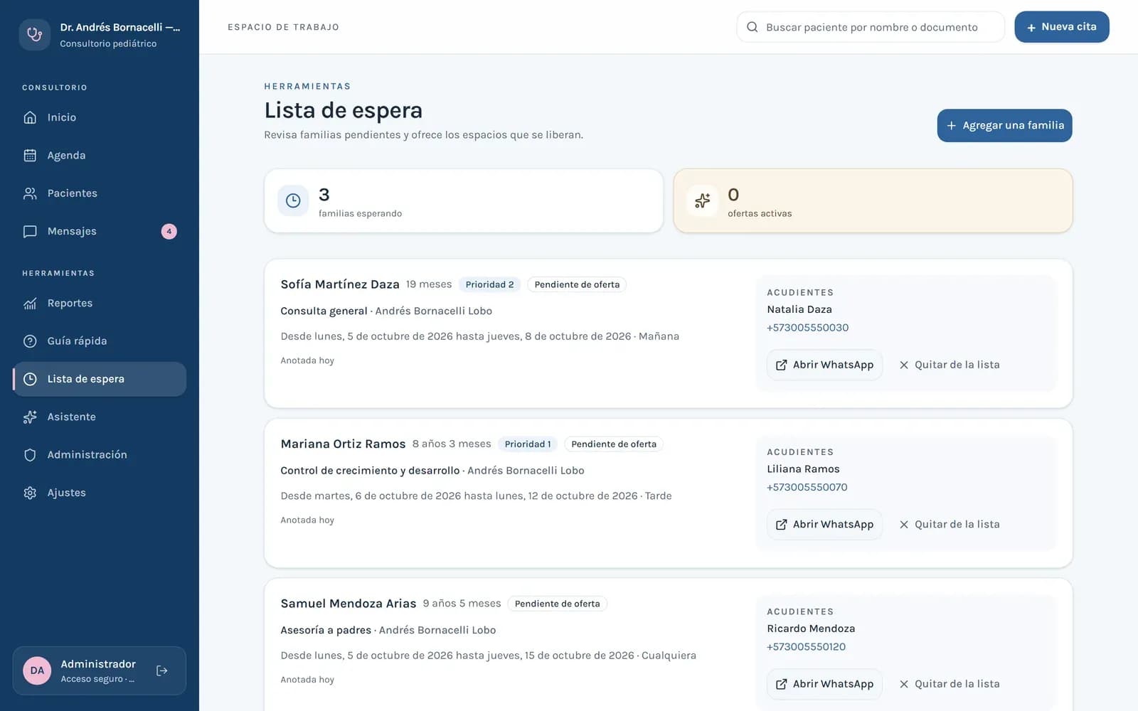The width and height of the screenshot is (1138, 711).
Task: Focus the patient search field
Action: click(871, 27)
